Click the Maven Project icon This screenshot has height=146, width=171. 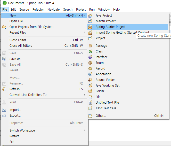[90, 21]
